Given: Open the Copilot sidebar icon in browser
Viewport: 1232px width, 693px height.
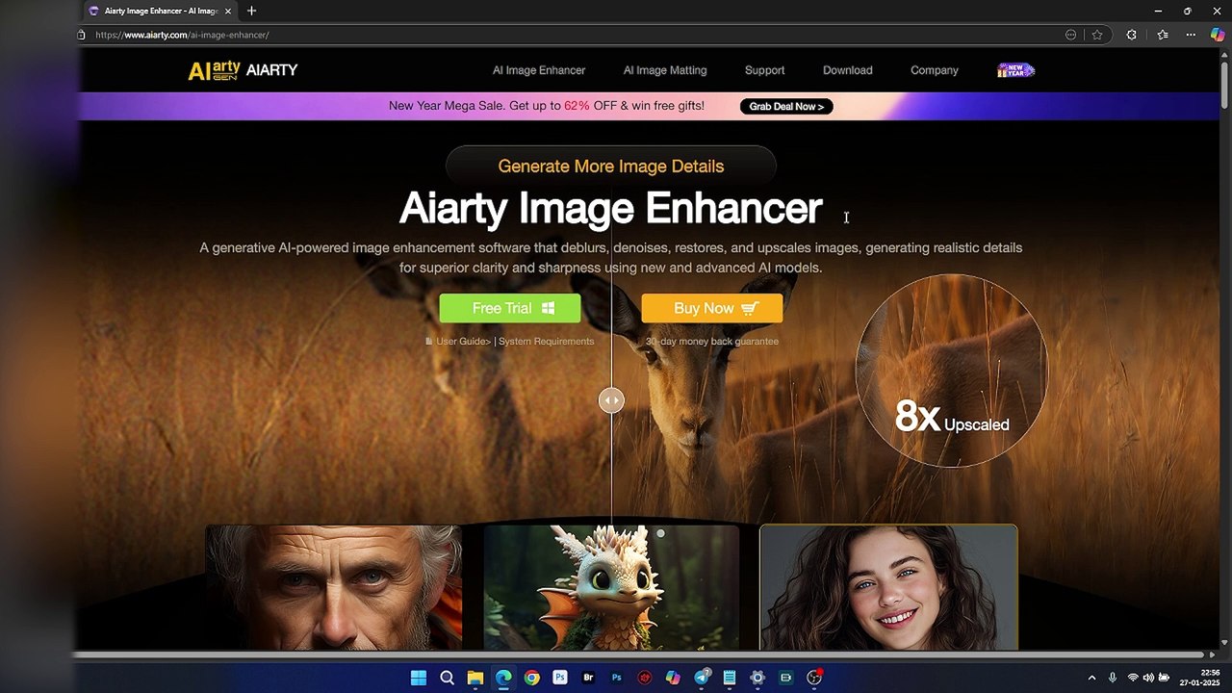Looking at the screenshot, I should pos(1218,35).
